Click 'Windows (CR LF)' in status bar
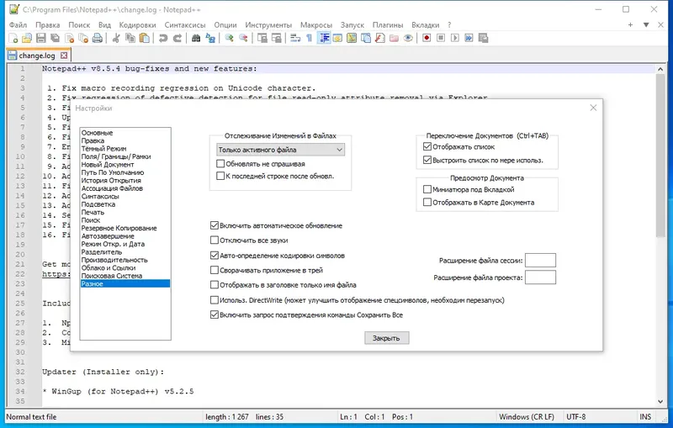The image size is (673, 428). coord(527,417)
